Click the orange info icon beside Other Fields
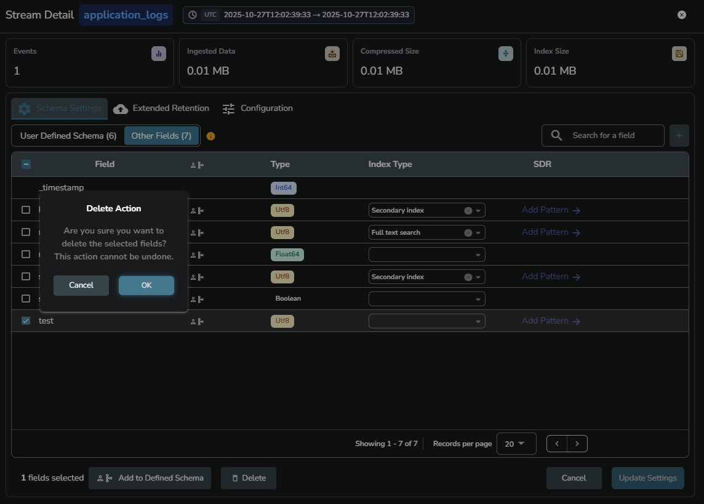704x504 pixels. 210,136
